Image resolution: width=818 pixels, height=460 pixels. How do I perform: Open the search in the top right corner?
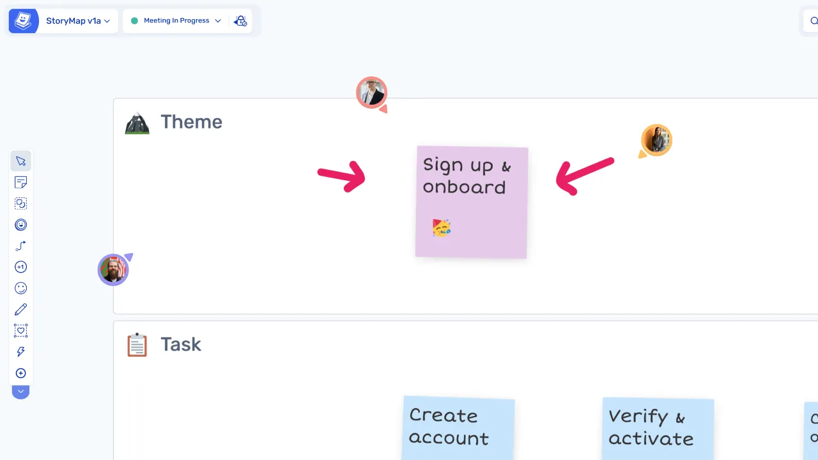click(813, 21)
